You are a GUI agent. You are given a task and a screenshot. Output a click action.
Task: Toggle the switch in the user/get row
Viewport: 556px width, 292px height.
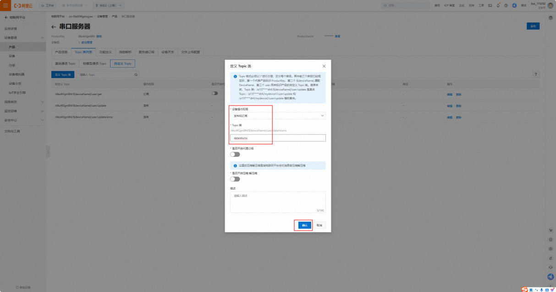(x=215, y=93)
